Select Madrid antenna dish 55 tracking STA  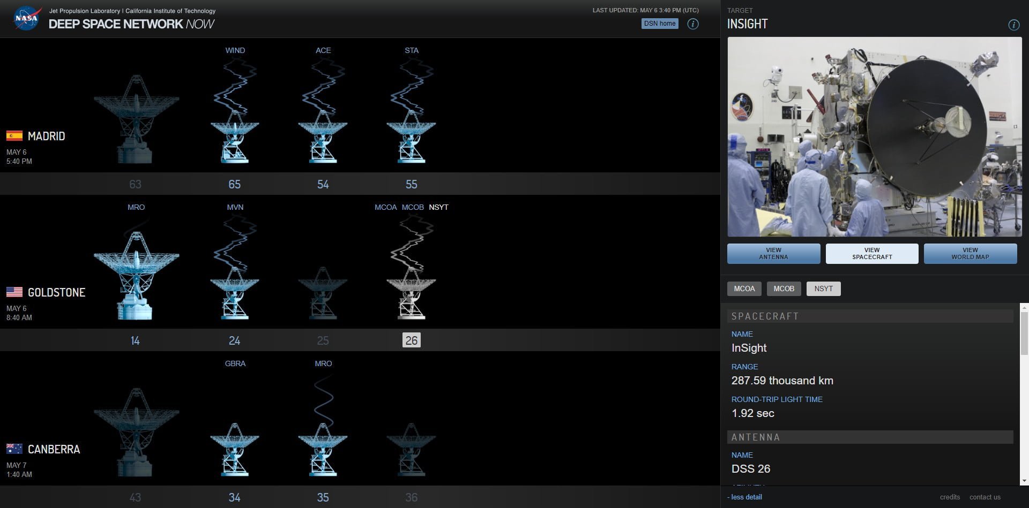[x=411, y=137]
